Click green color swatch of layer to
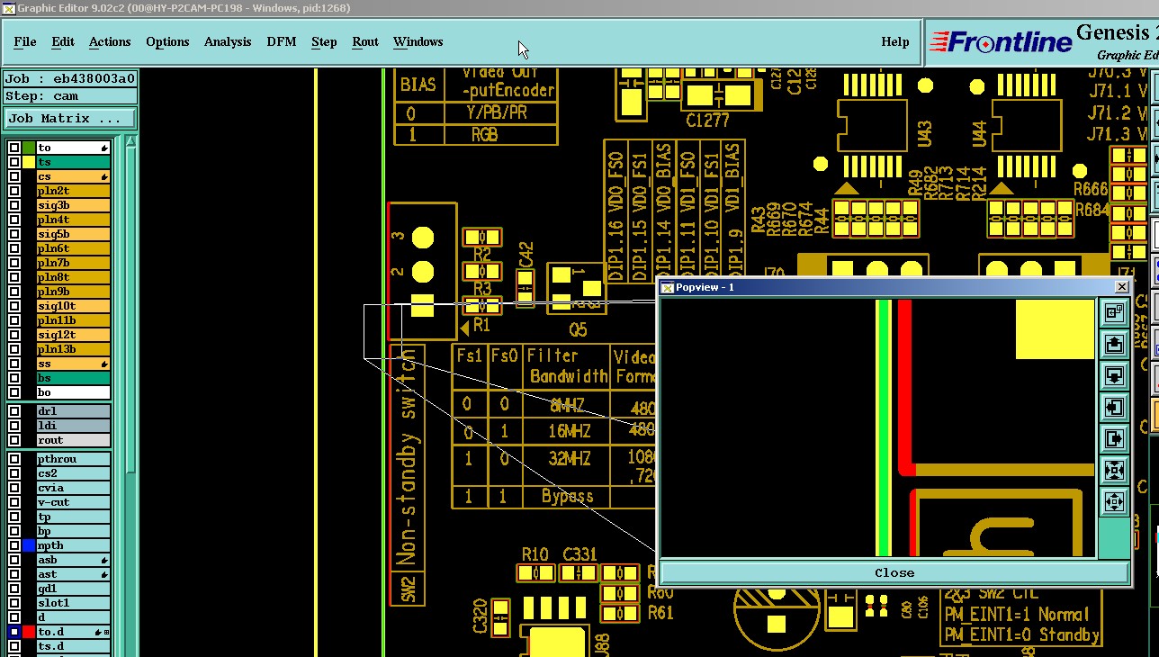 coord(29,148)
